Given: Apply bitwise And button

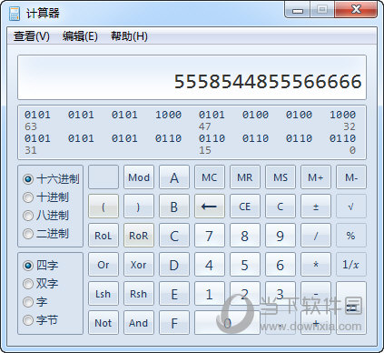Looking at the screenshot, I should point(139,323).
